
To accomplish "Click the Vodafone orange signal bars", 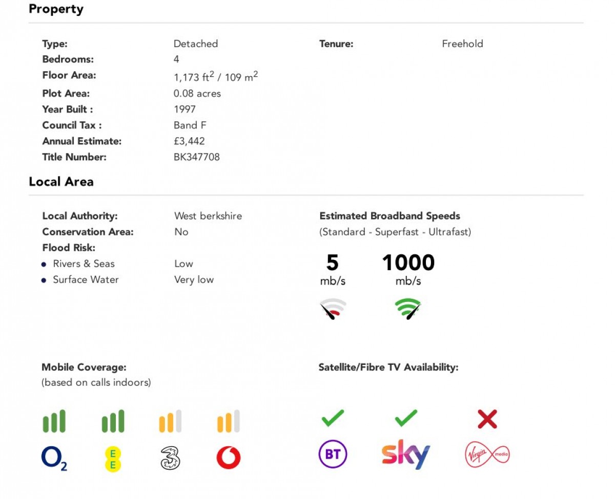I will point(229,421).
